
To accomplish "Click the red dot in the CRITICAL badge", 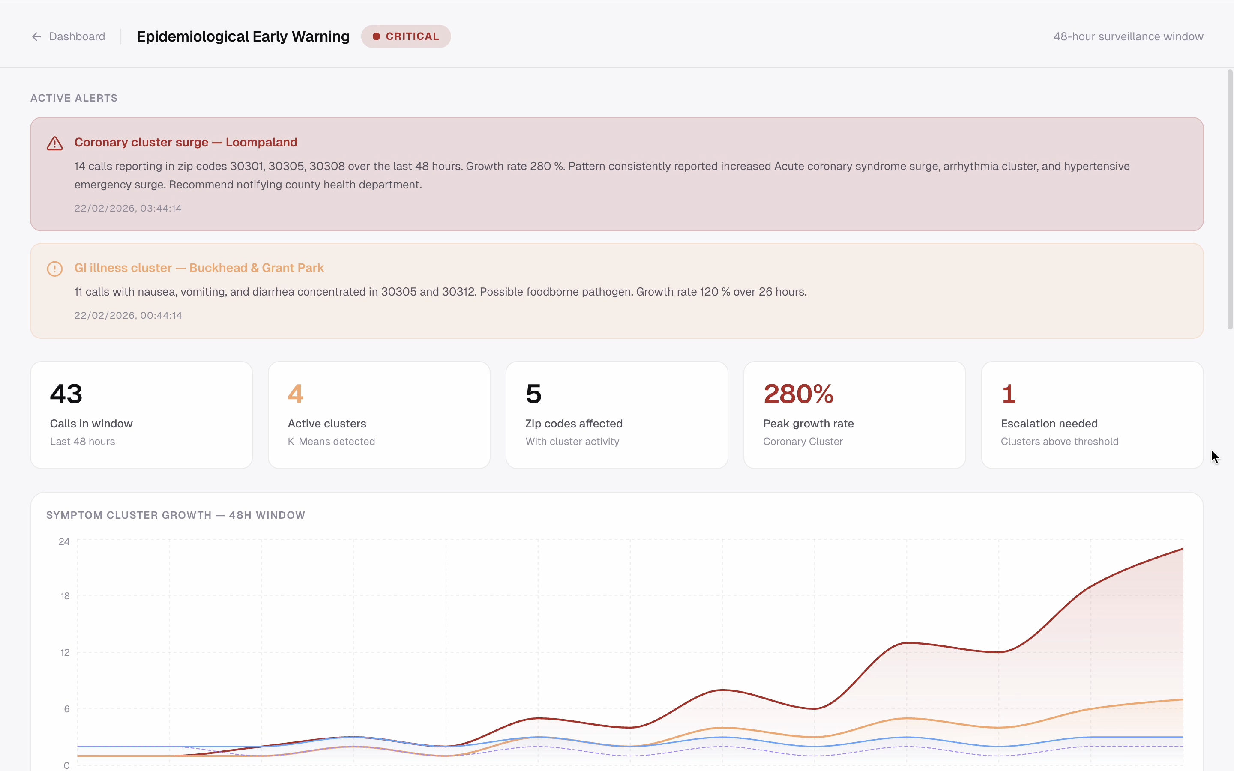I will click(376, 37).
